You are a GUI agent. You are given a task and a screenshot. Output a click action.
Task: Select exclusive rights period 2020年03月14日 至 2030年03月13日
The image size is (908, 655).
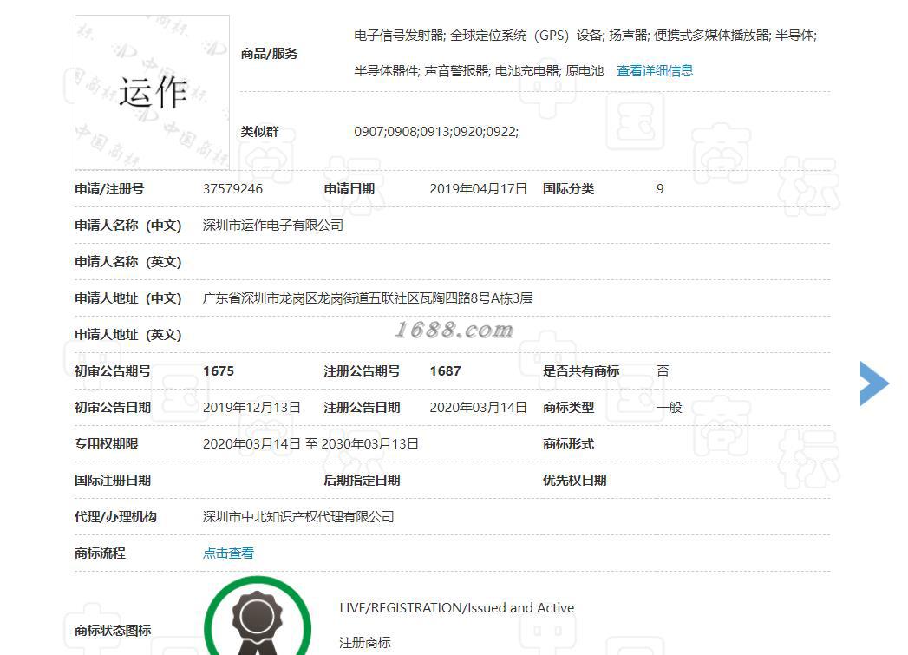[x=310, y=444]
